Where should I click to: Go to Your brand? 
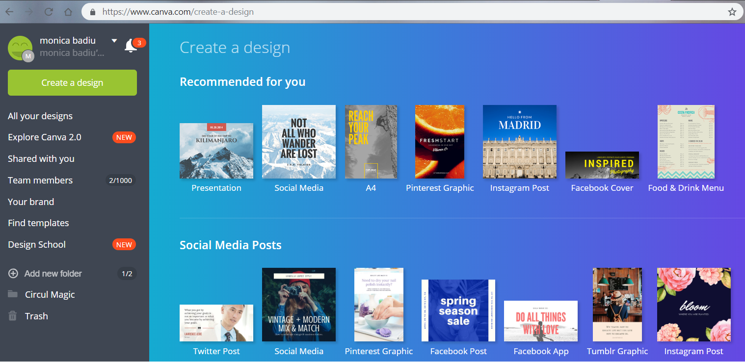[31, 202]
